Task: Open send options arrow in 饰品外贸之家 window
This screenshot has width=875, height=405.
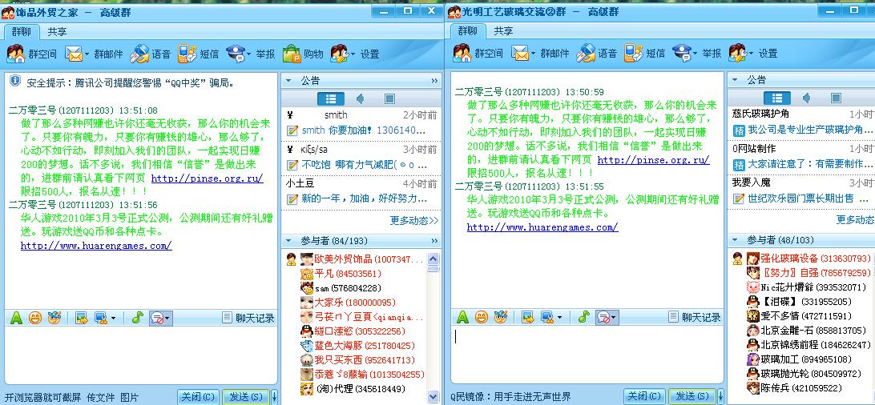Action: pos(275,397)
